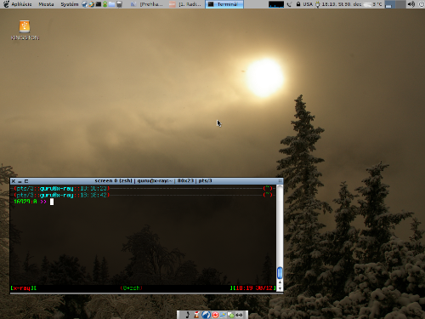Click the red circular icon in bottom panel

[215, 315]
